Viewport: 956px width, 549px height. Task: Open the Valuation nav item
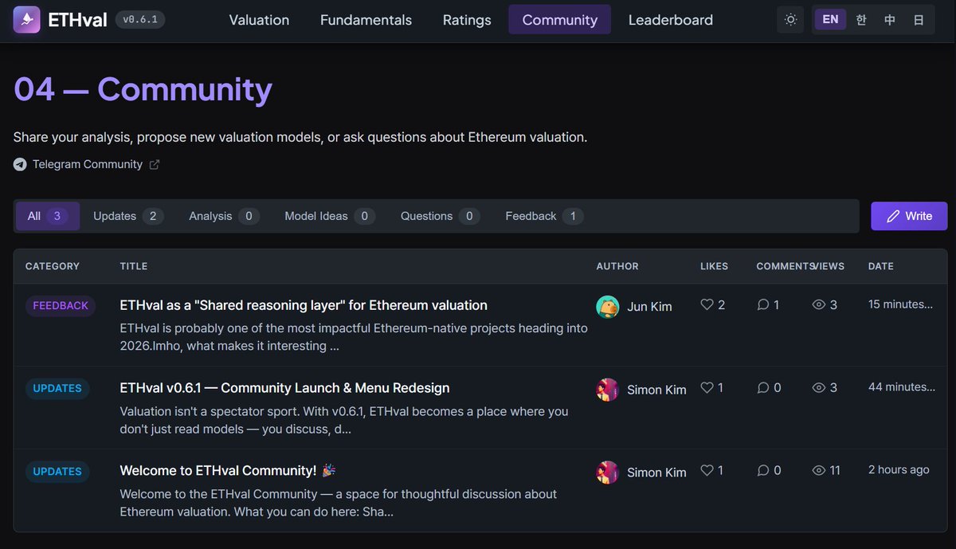pyautogui.click(x=259, y=20)
